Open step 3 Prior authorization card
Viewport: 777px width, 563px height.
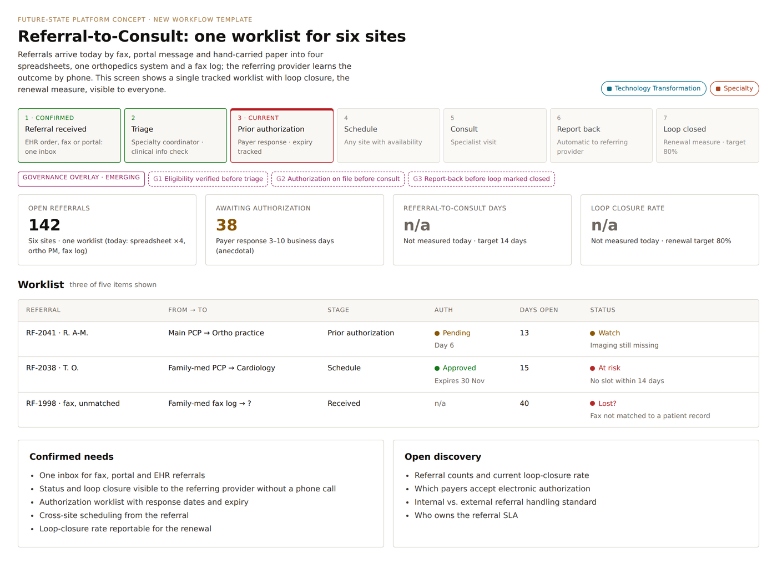pos(282,135)
